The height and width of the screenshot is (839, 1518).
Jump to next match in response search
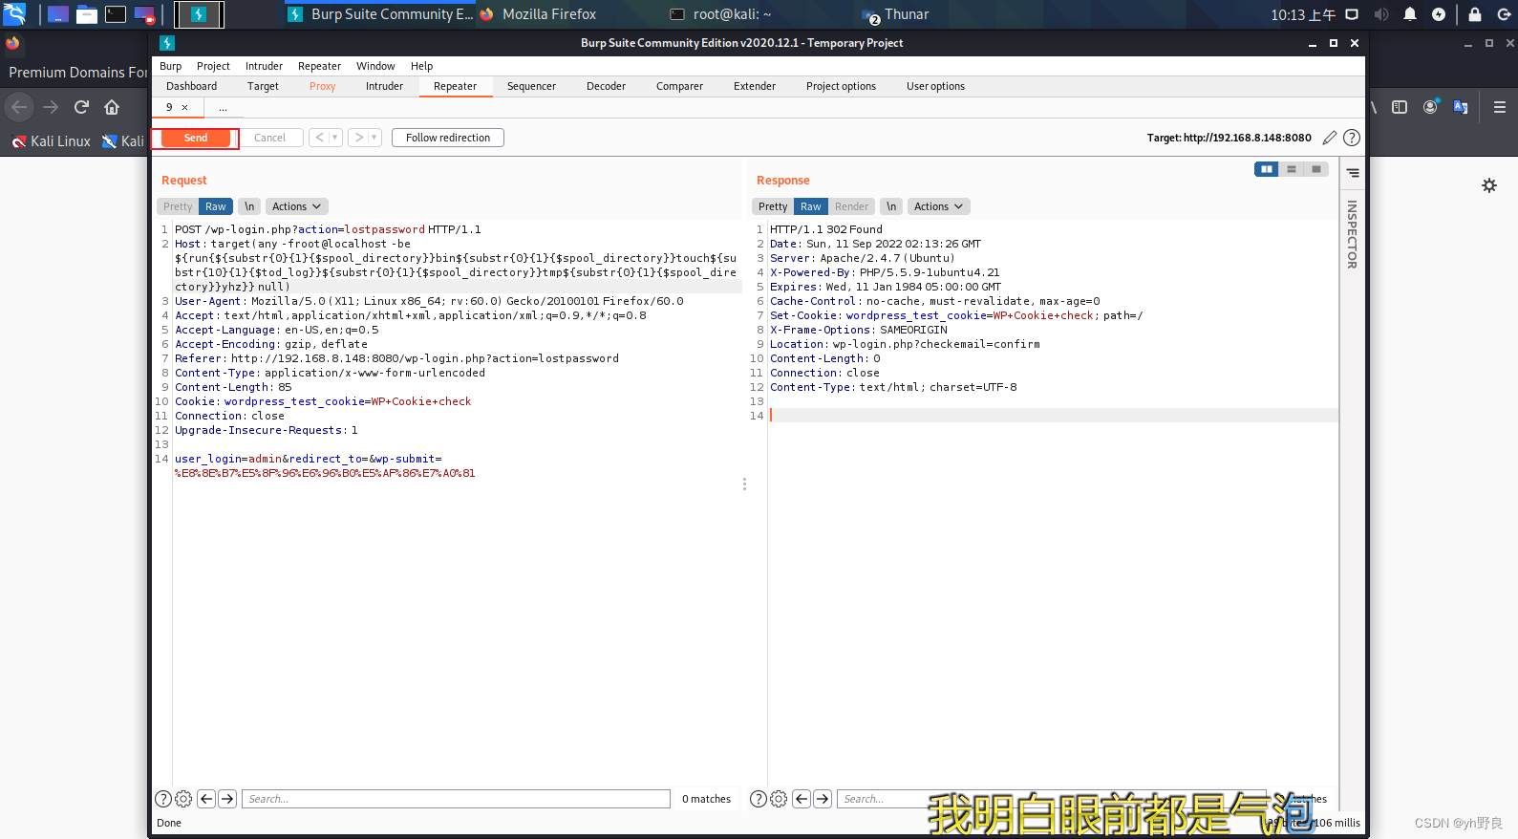823,799
